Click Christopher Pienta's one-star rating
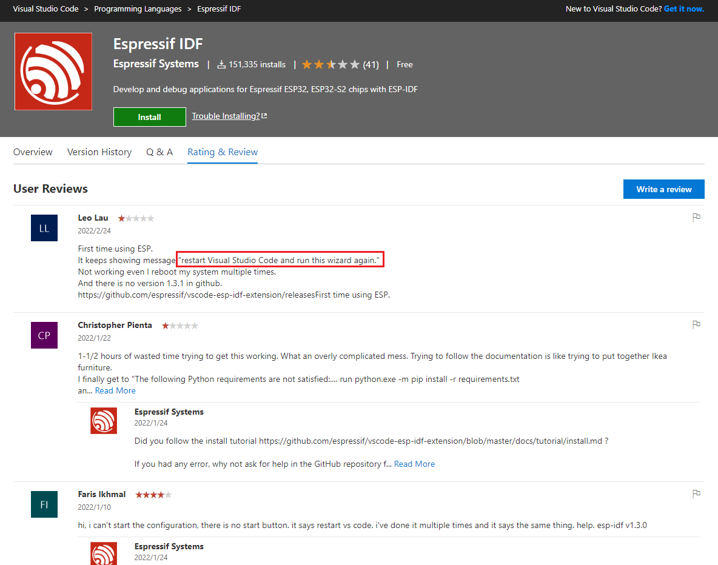The height and width of the screenshot is (565, 718). coord(180,326)
